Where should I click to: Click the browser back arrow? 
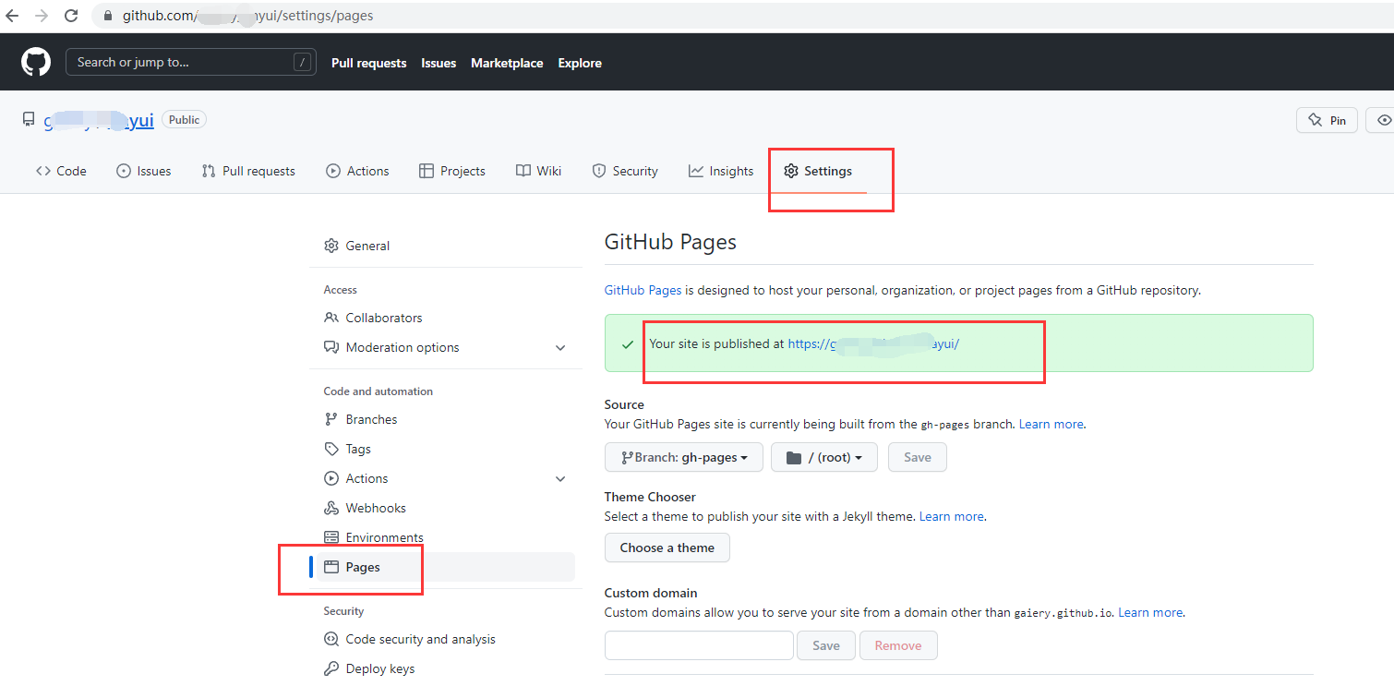click(x=13, y=16)
